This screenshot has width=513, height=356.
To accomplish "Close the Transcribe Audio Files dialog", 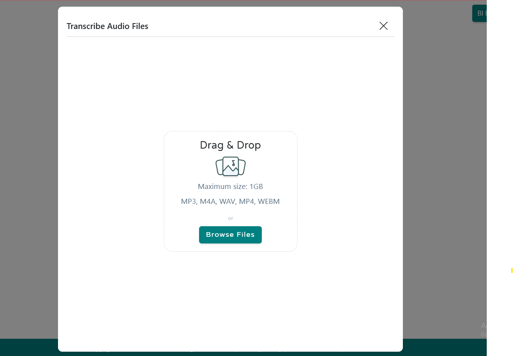I will (x=383, y=26).
